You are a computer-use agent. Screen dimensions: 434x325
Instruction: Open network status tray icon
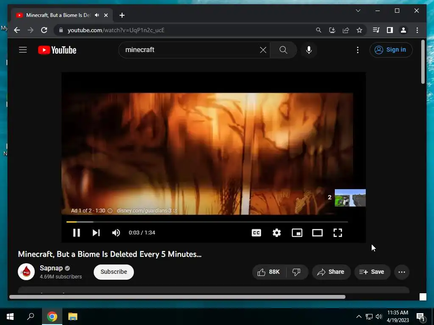point(369,317)
